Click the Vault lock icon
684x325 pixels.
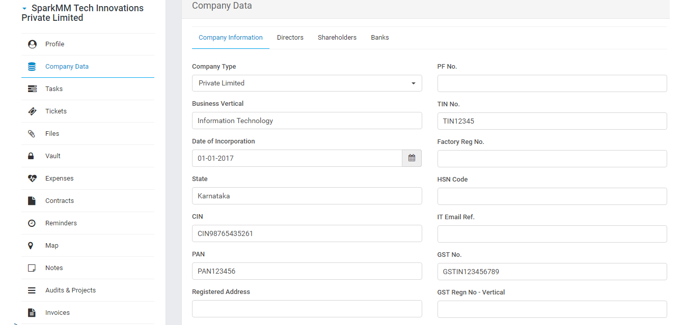31,156
